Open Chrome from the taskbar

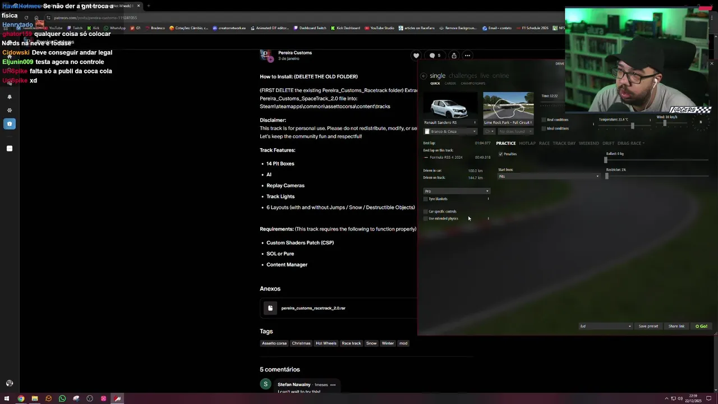coord(21,398)
